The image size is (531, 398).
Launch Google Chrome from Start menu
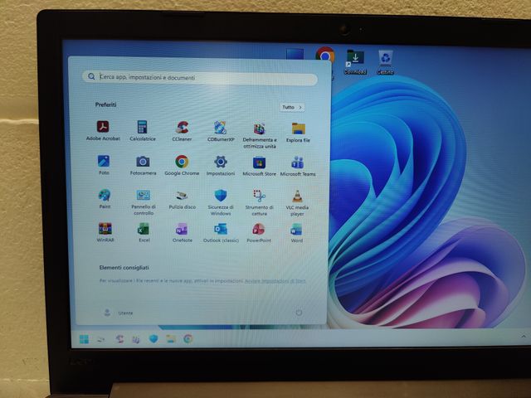pyautogui.click(x=182, y=165)
